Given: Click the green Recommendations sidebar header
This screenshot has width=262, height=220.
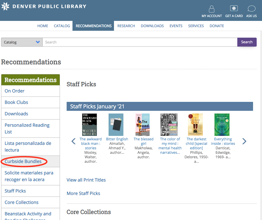Looking at the screenshot, I should (31, 80).
